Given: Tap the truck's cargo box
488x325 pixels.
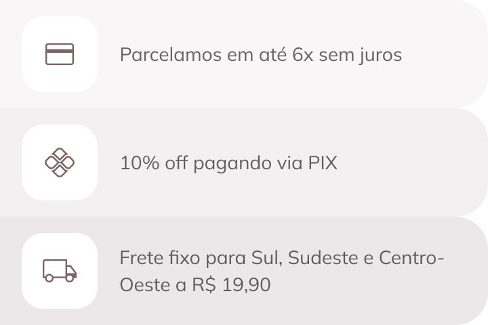Looking at the screenshot, I should (54, 268).
